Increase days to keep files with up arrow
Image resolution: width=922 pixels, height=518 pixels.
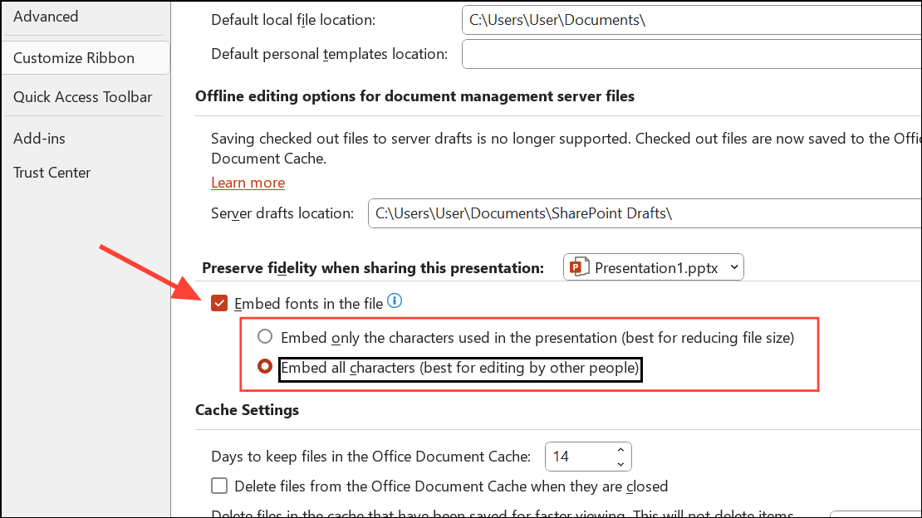tap(621, 450)
